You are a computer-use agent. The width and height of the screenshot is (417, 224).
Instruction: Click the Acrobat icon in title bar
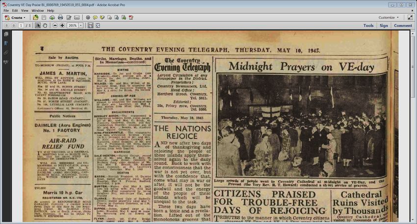click(x=4, y=5)
